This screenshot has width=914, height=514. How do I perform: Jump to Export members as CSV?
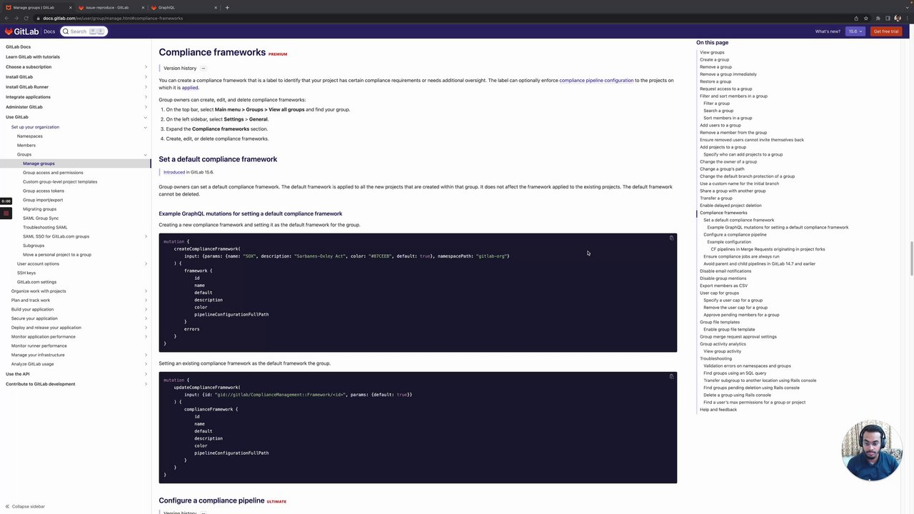coord(723,286)
